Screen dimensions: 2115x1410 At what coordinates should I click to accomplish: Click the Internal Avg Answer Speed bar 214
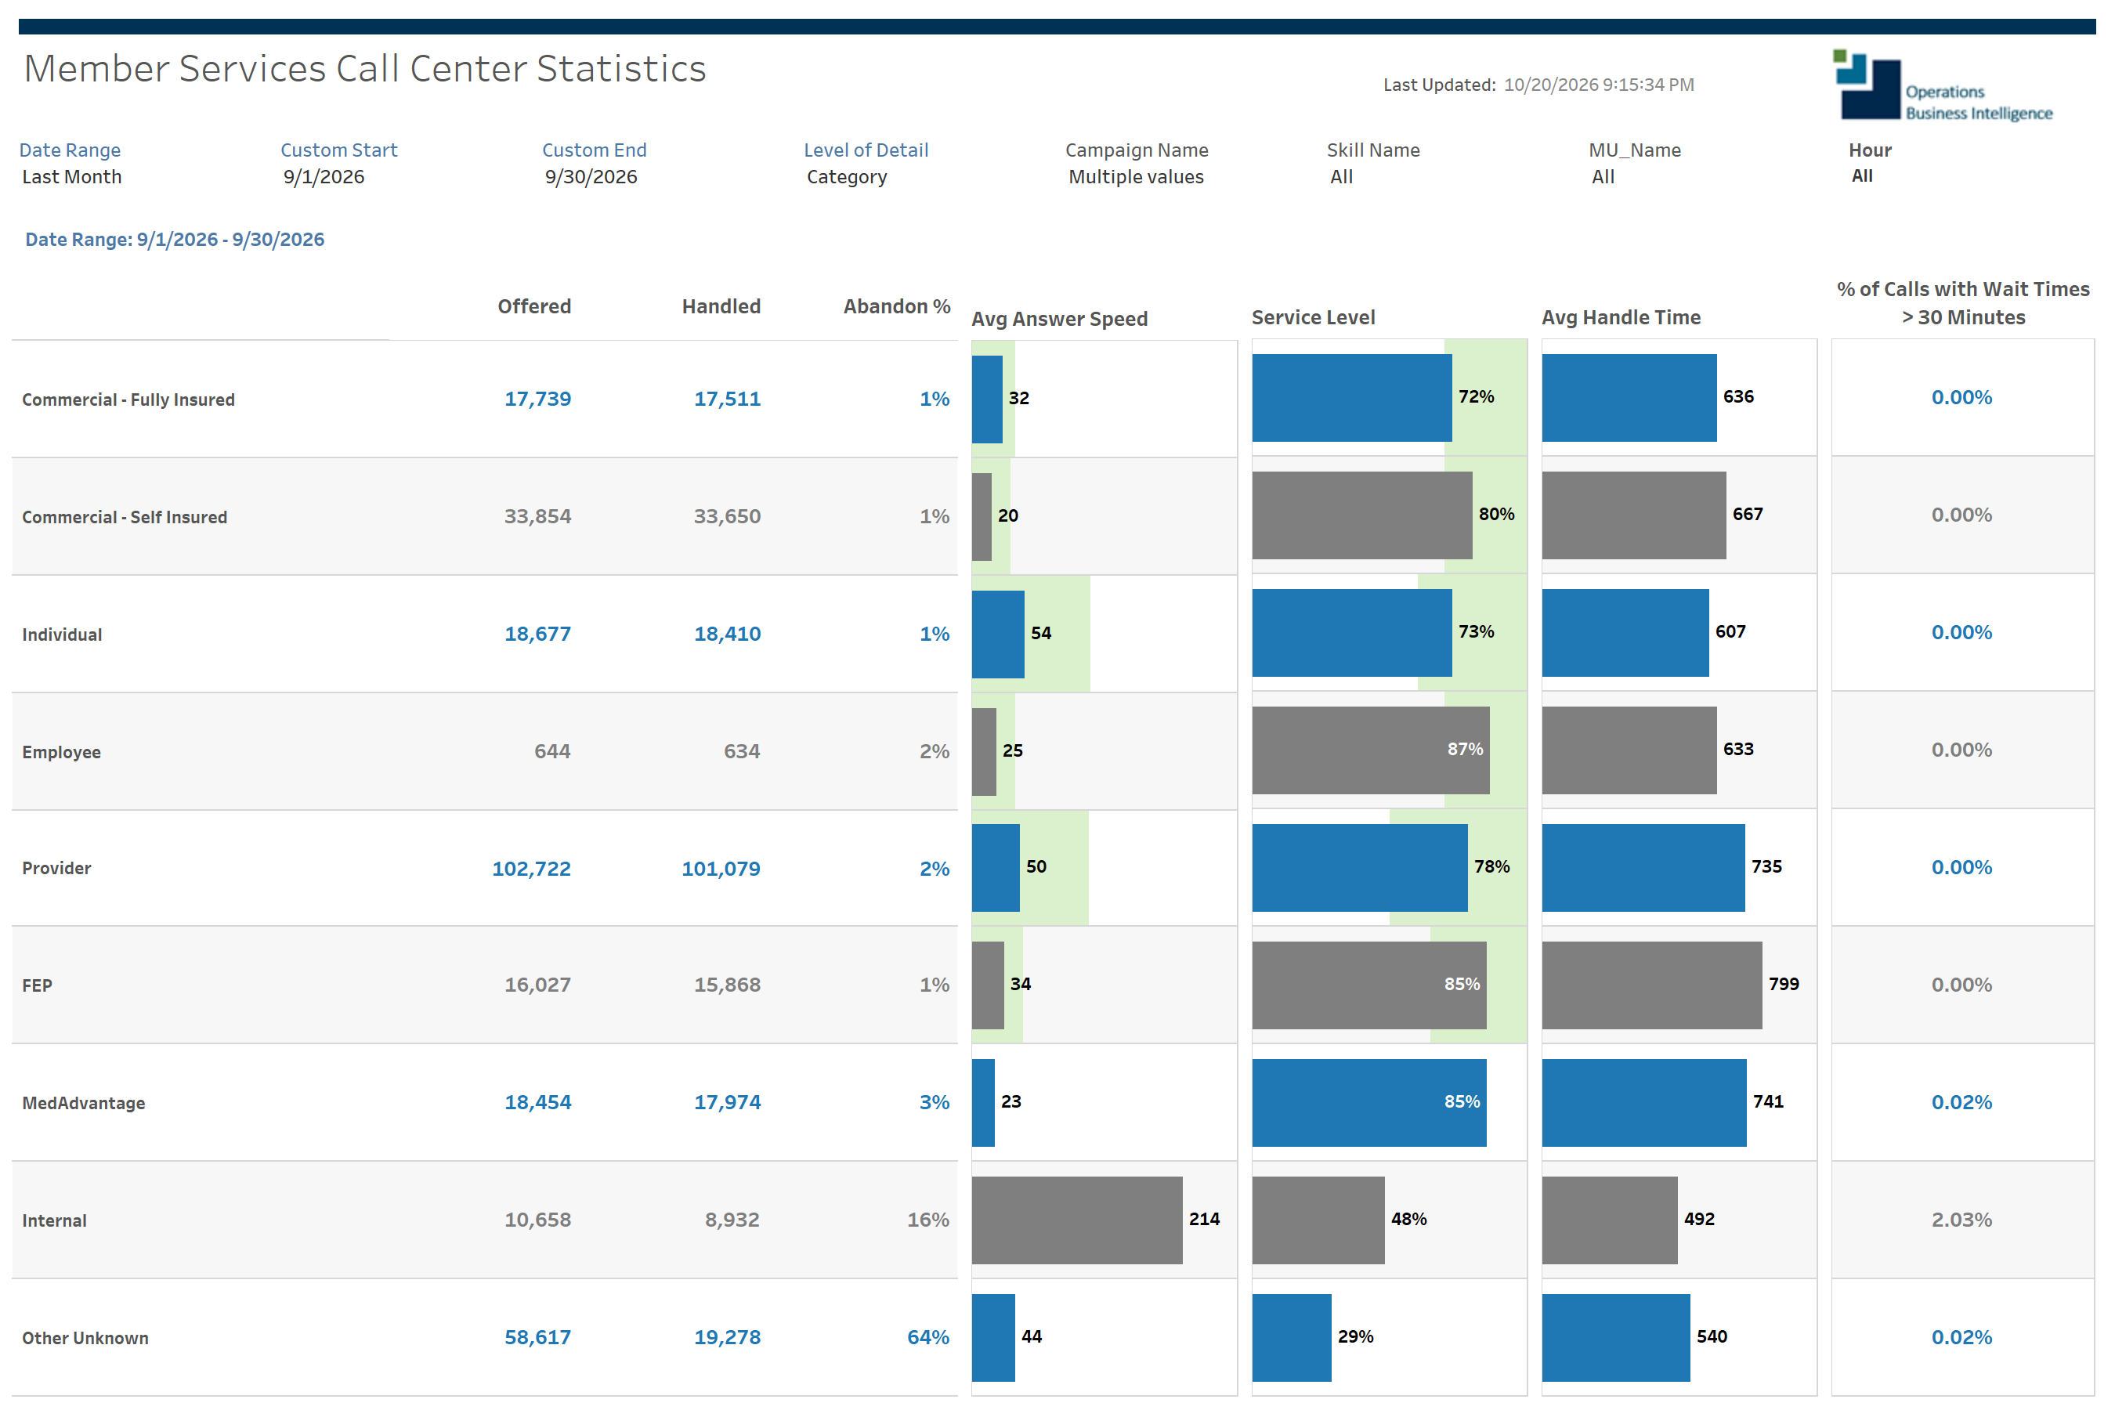click(1077, 1220)
